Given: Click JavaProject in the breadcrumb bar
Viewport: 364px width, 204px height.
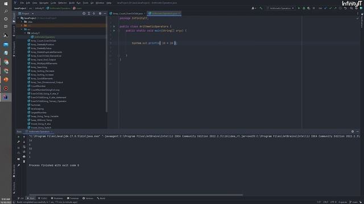Looking at the screenshot, I should tap(20, 8).
